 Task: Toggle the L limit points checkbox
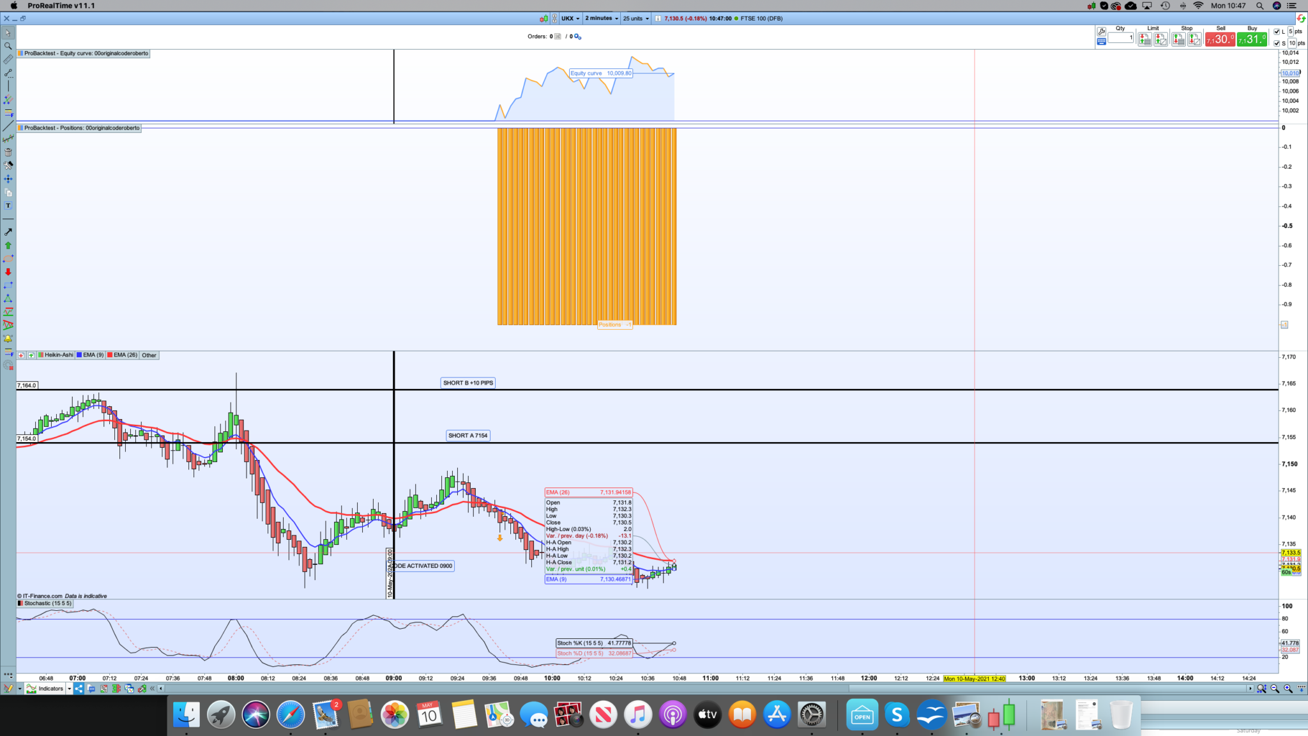[x=1277, y=32]
